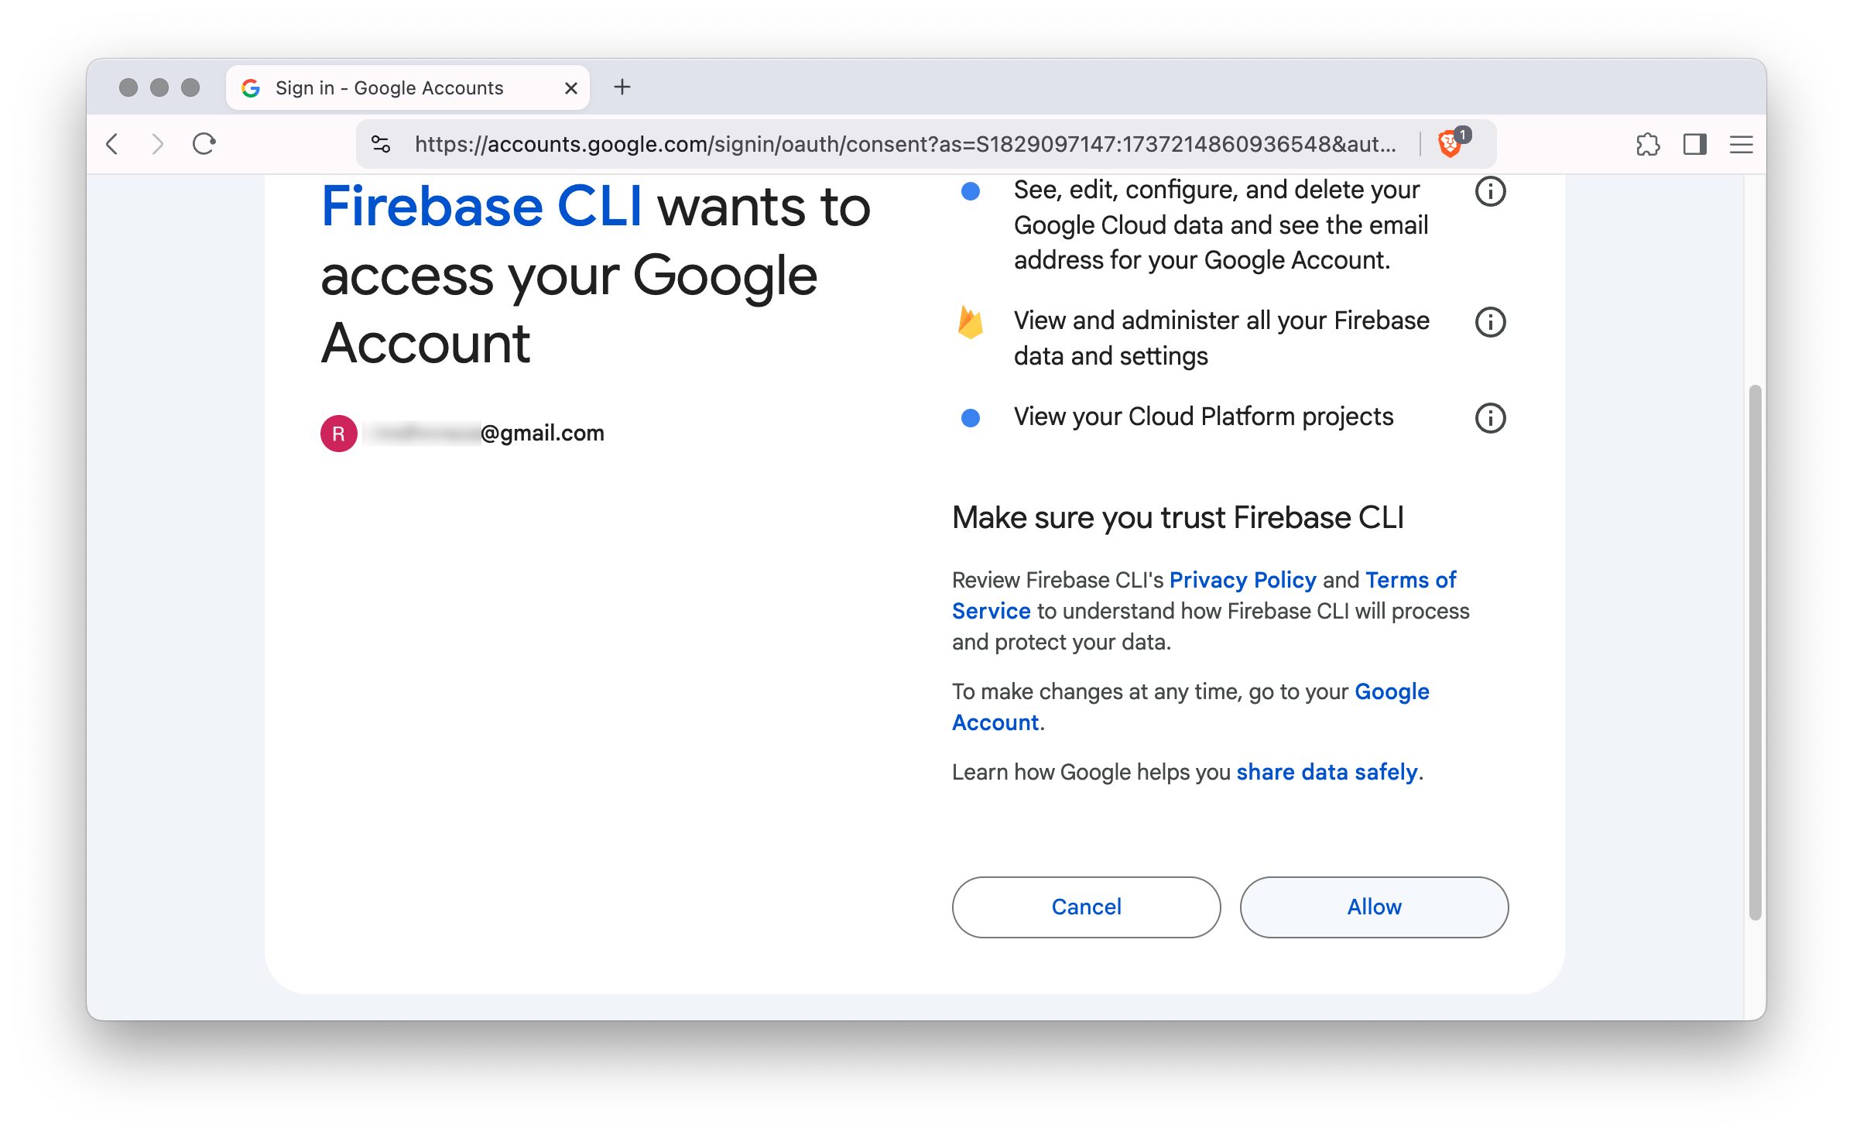This screenshot has width=1853, height=1135.
Task: Click the browser back navigation arrow
Action: 116,143
